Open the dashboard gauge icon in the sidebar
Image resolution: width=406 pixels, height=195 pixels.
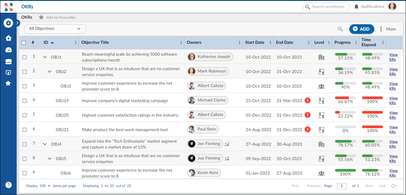(8, 50)
